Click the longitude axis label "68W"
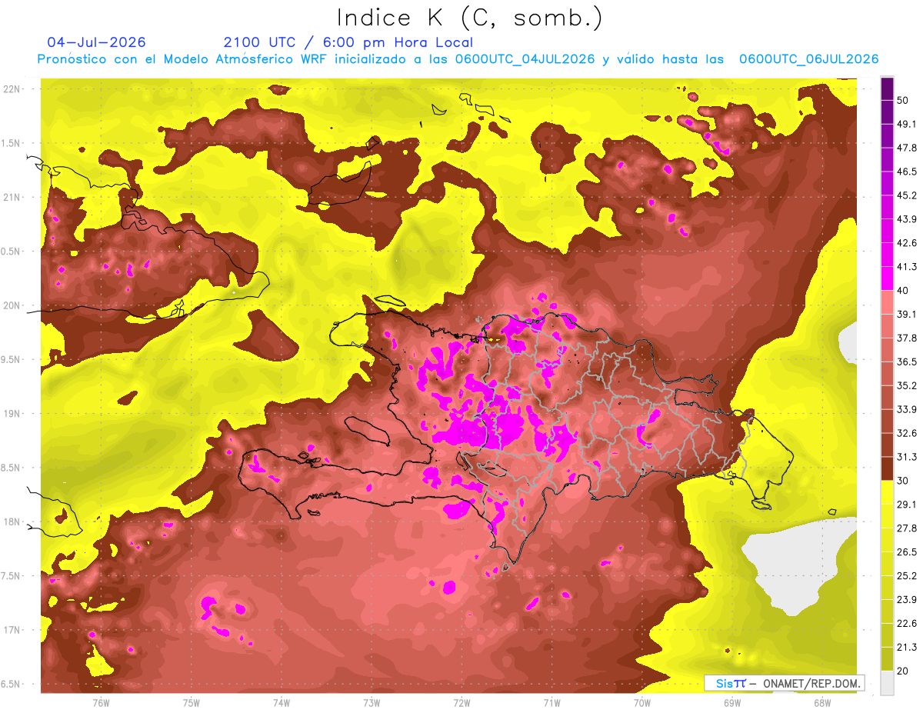Image resolution: width=923 pixels, height=713 pixels. tap(821, 702)
